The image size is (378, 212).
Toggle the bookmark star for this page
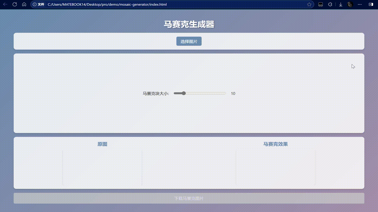coord(309,4)
